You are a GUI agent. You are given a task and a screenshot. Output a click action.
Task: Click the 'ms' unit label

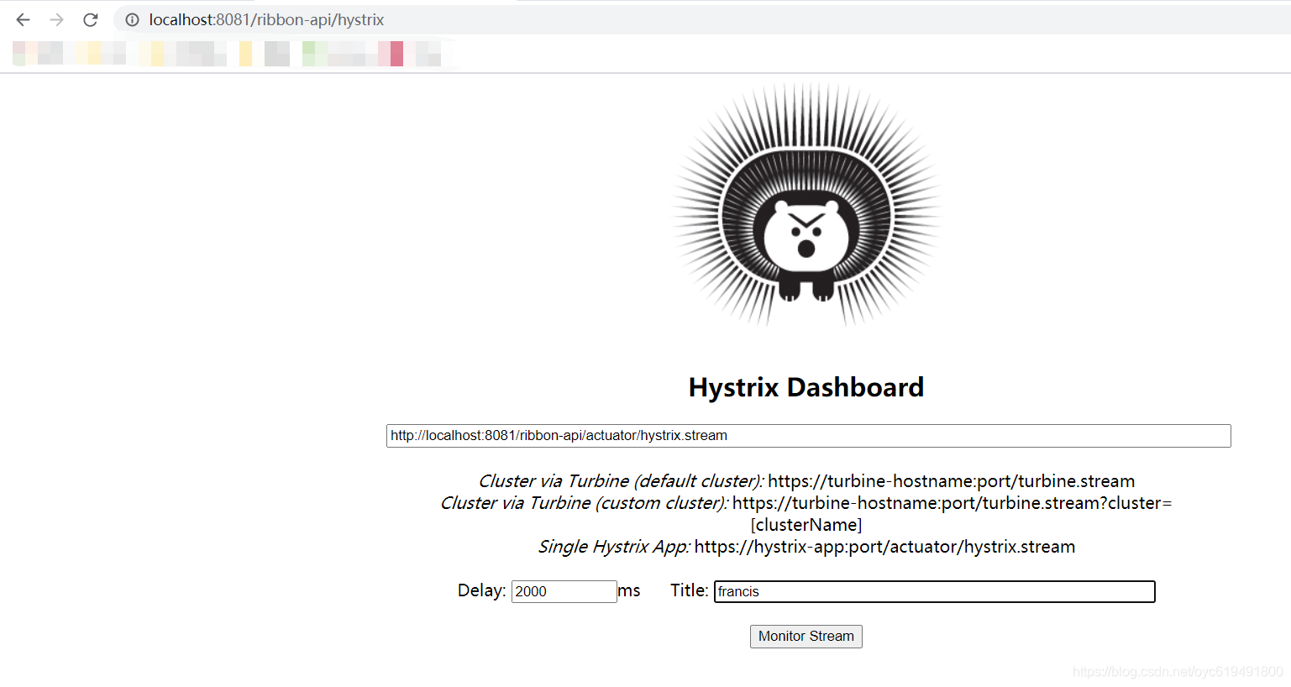point(629,591)
